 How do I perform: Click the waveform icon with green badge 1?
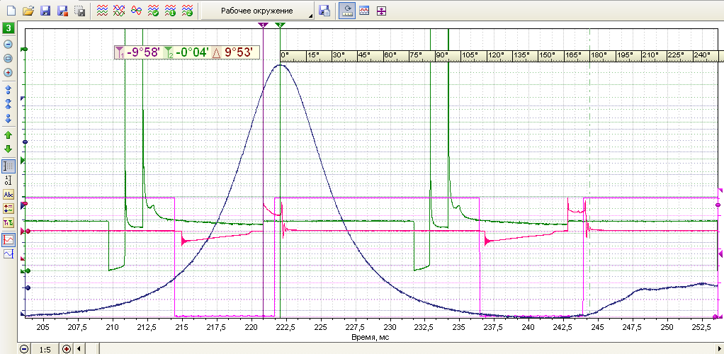[x=171, y=11]
